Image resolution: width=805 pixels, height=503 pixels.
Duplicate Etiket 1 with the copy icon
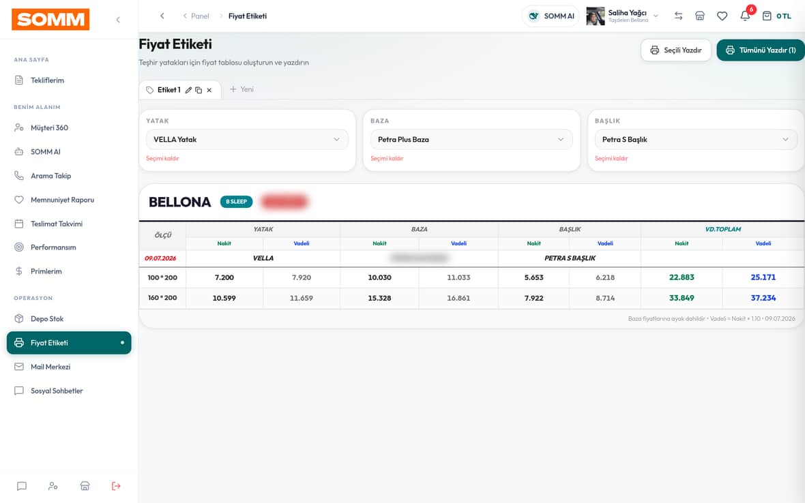[x=199, y=90]
